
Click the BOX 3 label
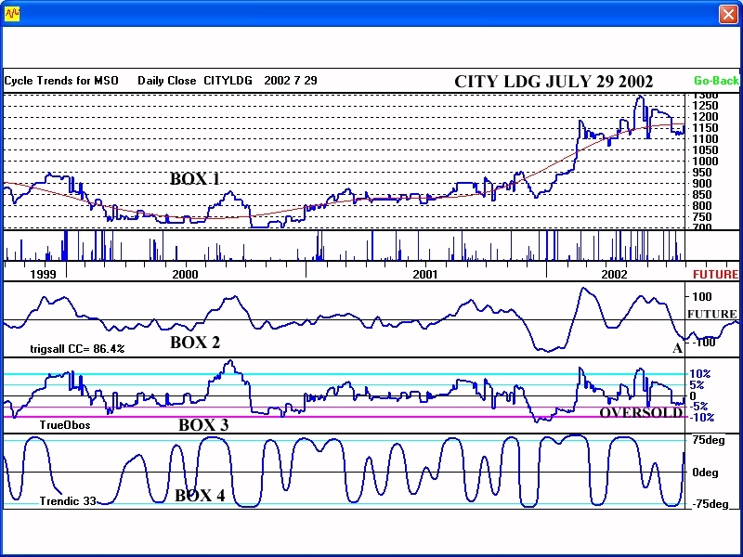click(x=202, y=424)
